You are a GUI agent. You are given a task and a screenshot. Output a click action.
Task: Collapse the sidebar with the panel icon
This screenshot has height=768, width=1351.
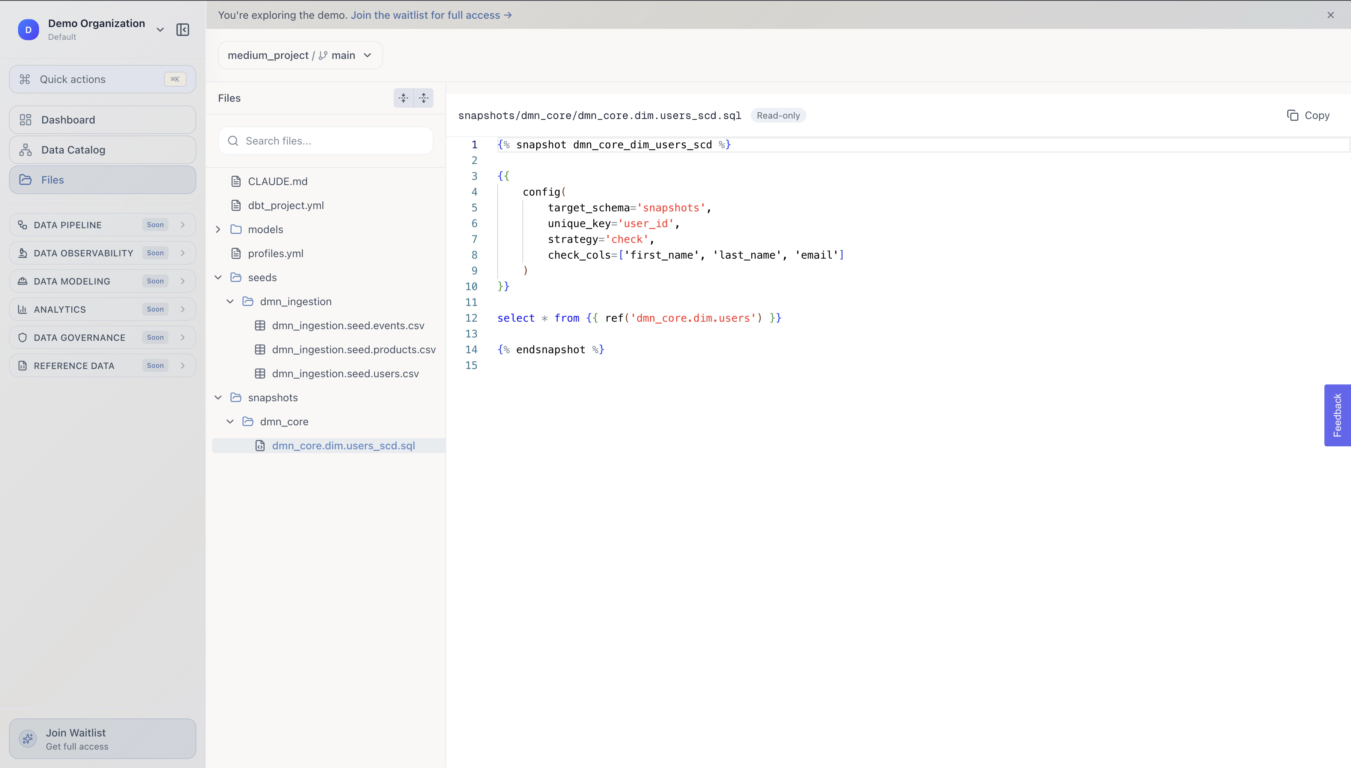[x=182, y=30]
